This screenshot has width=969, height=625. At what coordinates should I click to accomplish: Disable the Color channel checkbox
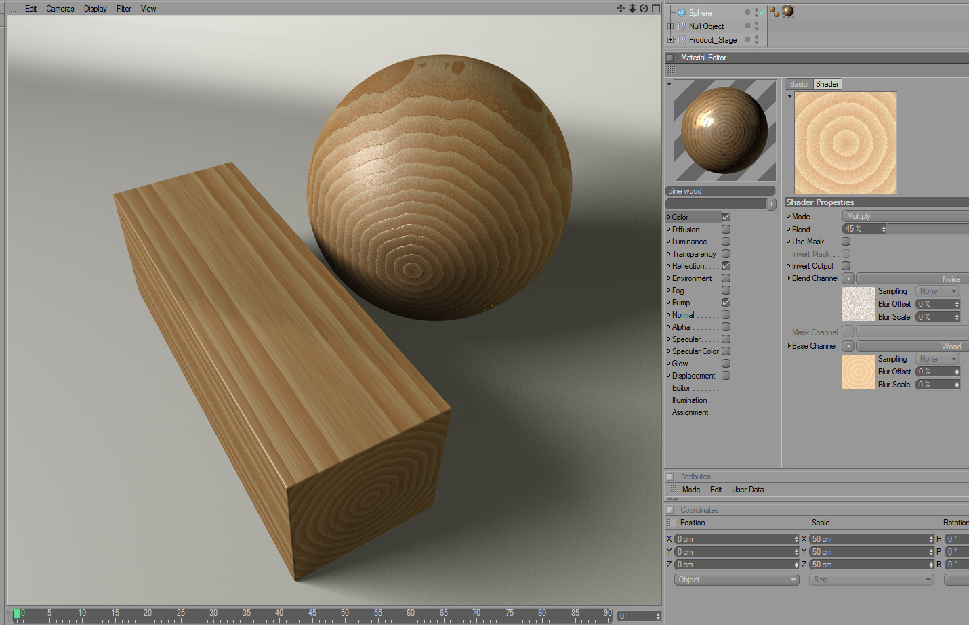point(726,217)
